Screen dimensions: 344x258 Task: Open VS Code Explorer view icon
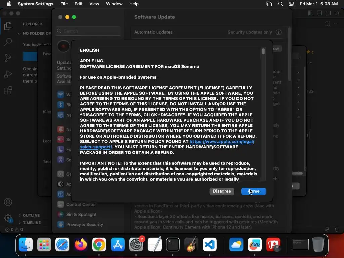point(8,26)
